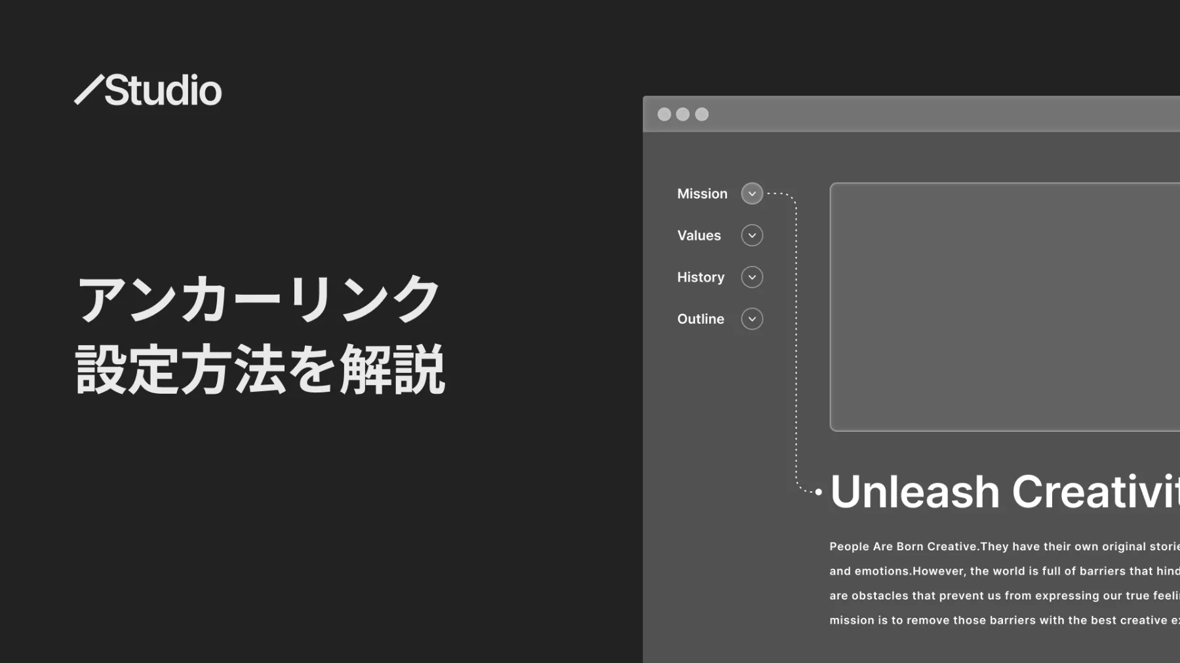Select the large image placeholder box
Screen dimensions: 1180x663
click(1005, 307)
